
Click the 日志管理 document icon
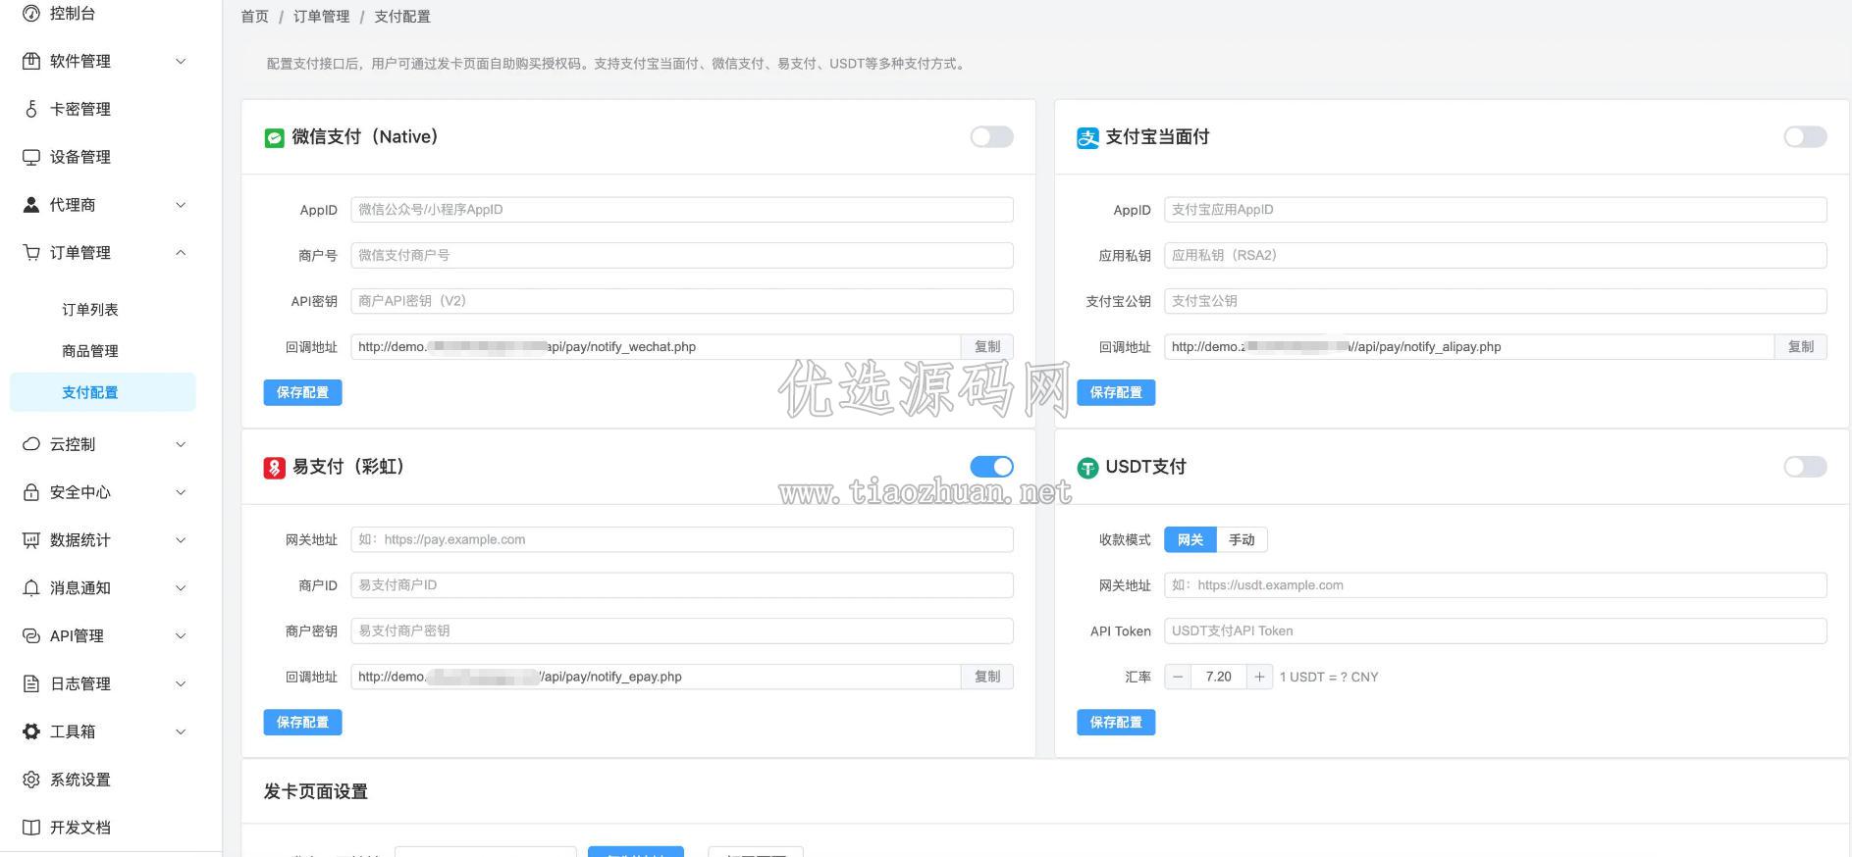(31, 683)
